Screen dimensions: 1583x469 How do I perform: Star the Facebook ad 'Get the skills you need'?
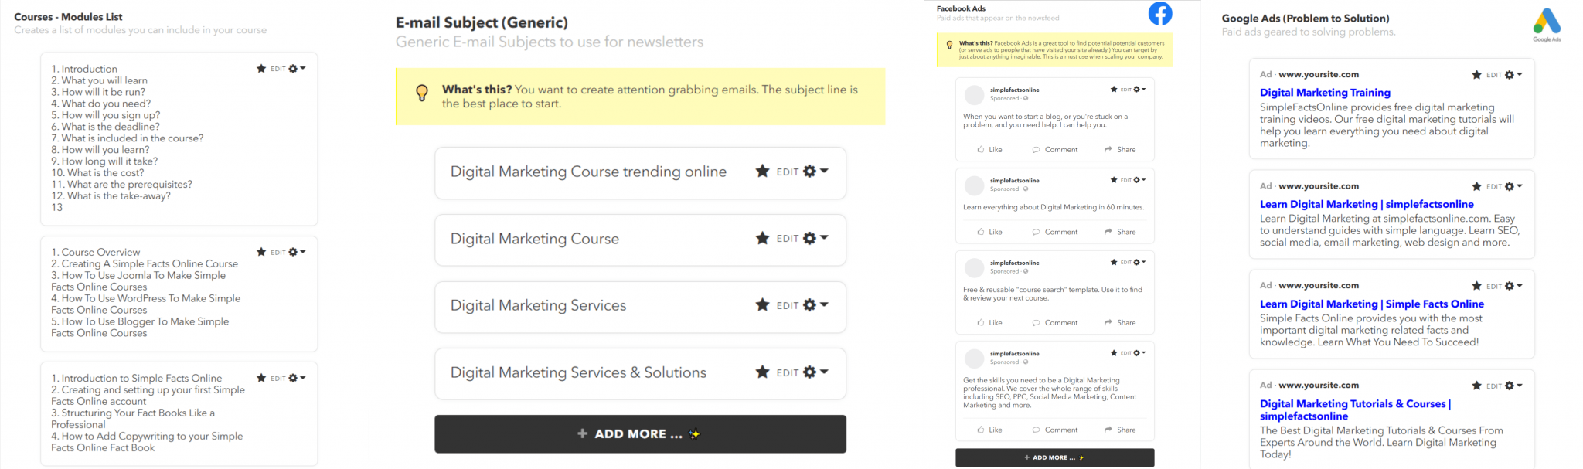pyautogui.click(x=1114, y=353)
